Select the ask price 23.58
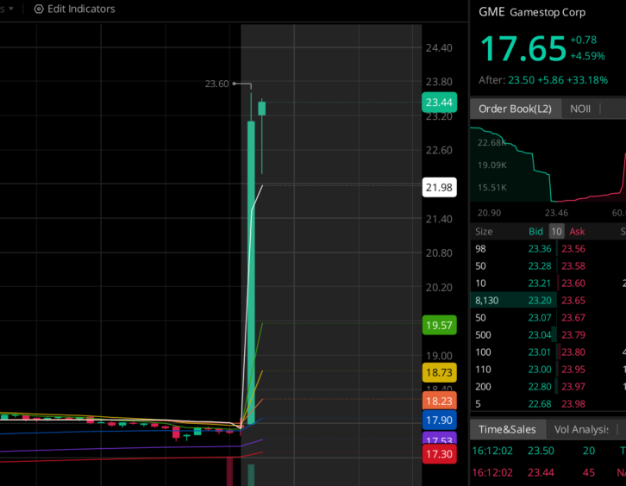The height and width of the screenshot is (486, 626). coord(573,266)
